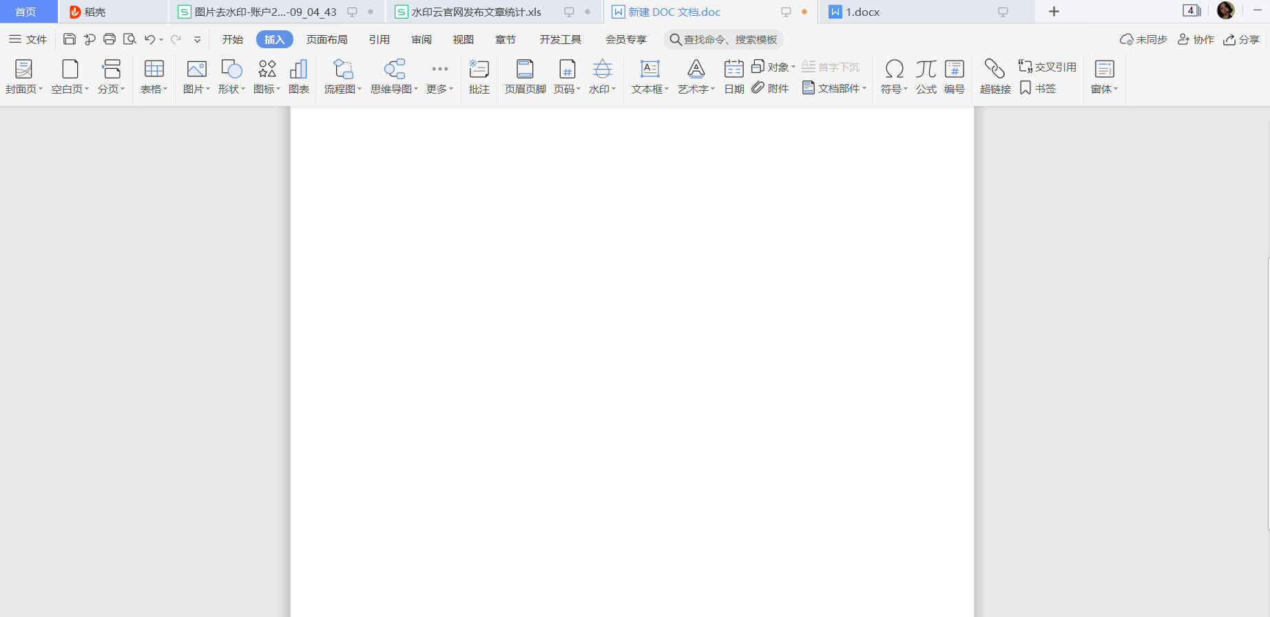Insert the 日期 date
The height and width of the screenshot is (617, 1270).
click(733, 76)
